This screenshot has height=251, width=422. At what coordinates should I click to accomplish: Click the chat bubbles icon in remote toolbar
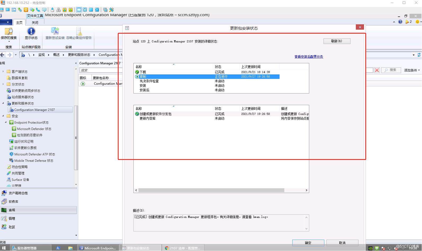click(32, 10)
